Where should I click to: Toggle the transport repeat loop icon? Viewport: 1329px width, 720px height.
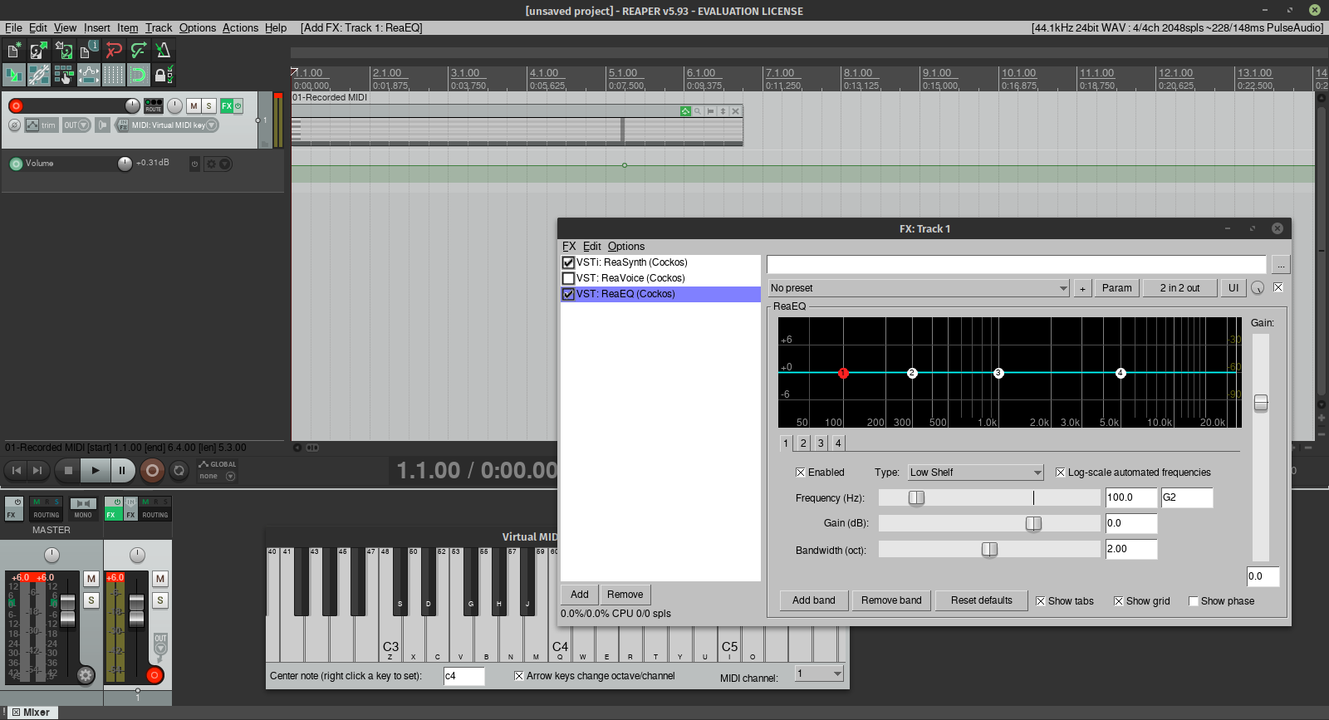179,471
